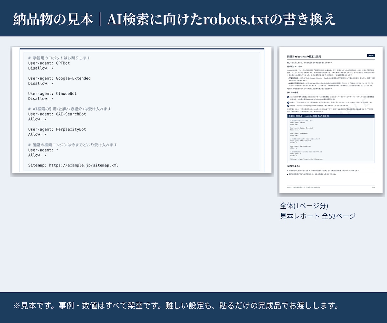Click comment "# AI検索の引用(出典つき紹介)は受け入れます" in enlarged code
The image size is (387, 323).
click(x=70, y=109)
